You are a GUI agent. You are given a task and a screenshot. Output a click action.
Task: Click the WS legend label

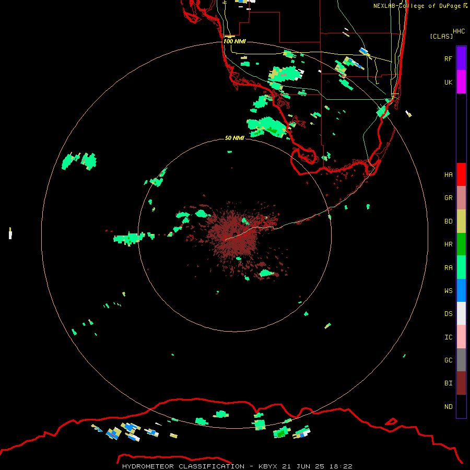tap(448, 290)
